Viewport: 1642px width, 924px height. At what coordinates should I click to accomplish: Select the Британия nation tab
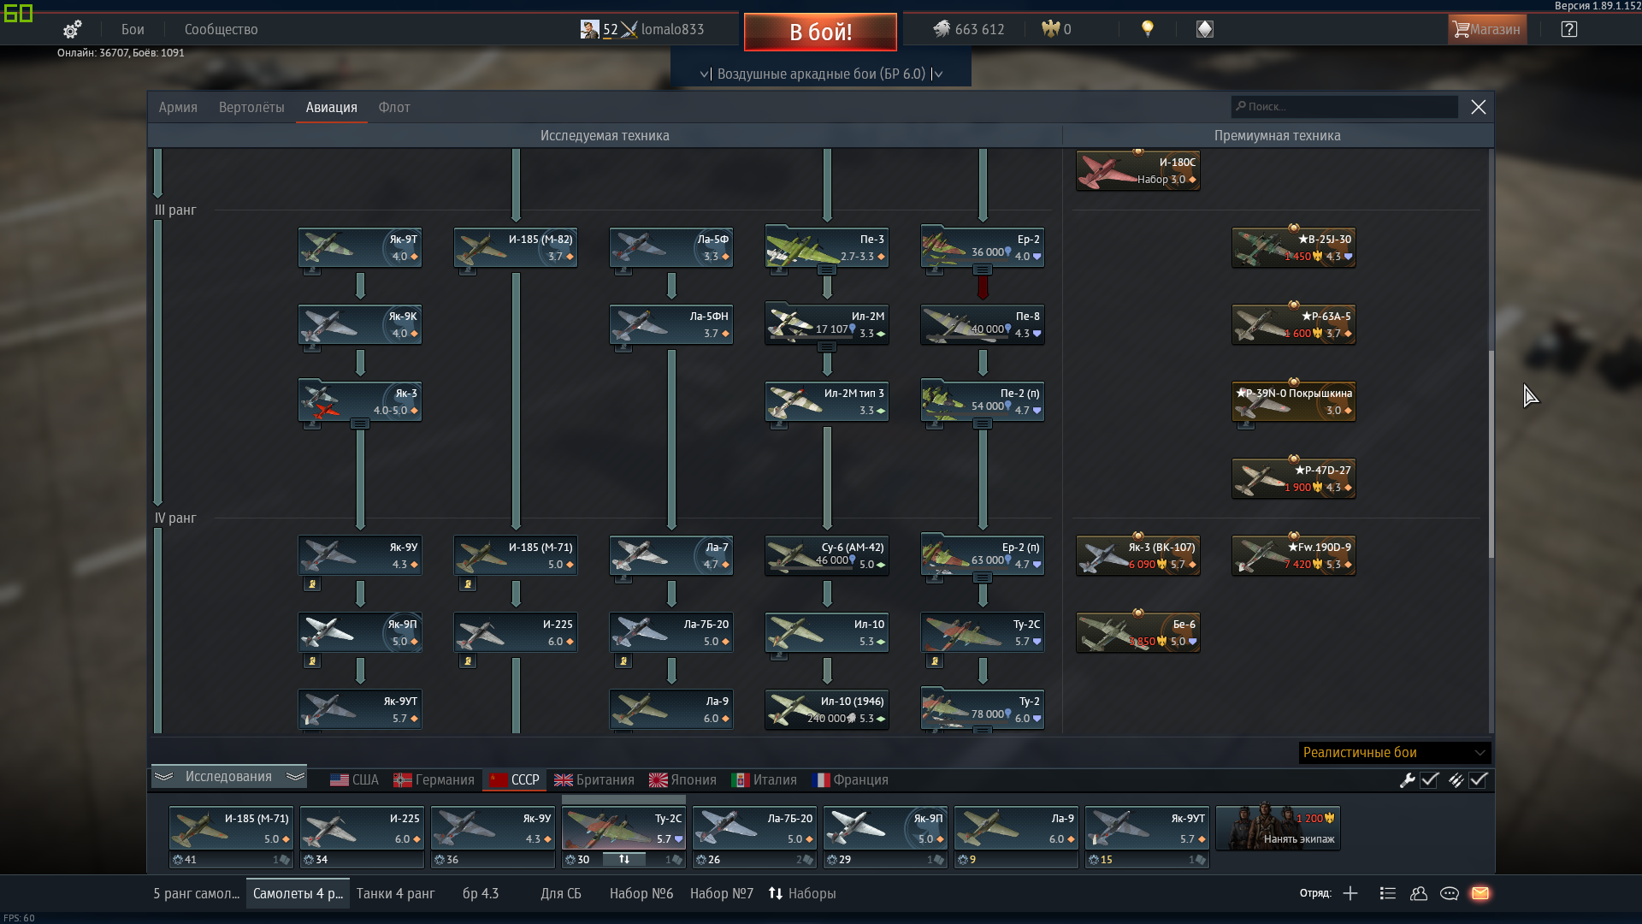point(594,780)
